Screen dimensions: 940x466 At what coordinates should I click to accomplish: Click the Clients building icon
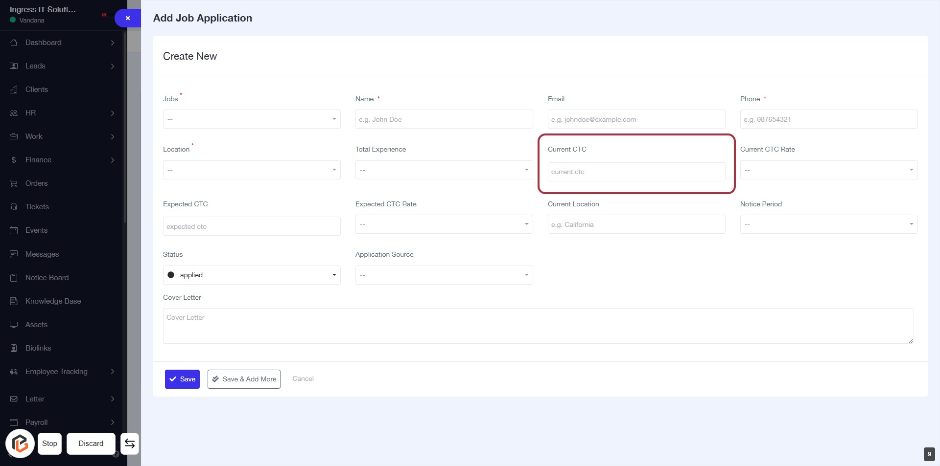pyautogui.click(x=14, y=89)
